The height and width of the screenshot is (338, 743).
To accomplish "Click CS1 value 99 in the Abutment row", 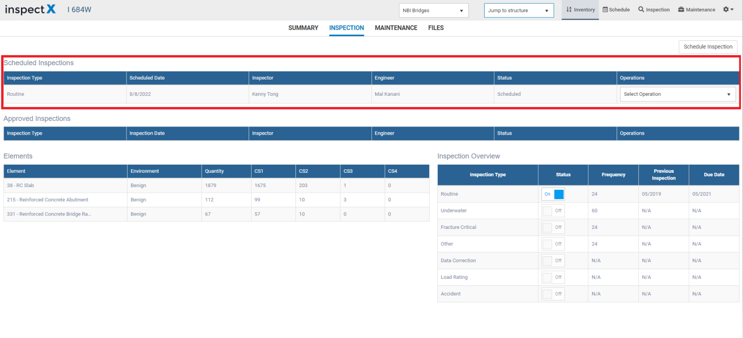I will coord(258,200).
